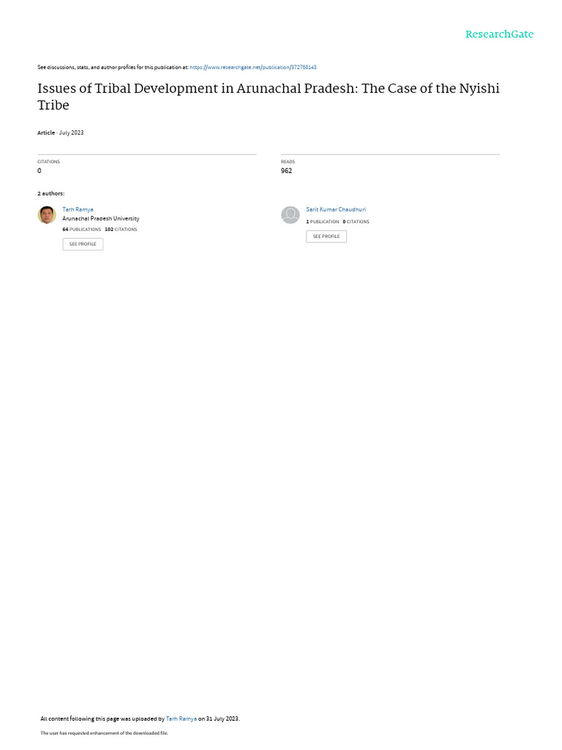
Task: Click See Profile under Tarh Ramya
Action: [x=83, y=244]
